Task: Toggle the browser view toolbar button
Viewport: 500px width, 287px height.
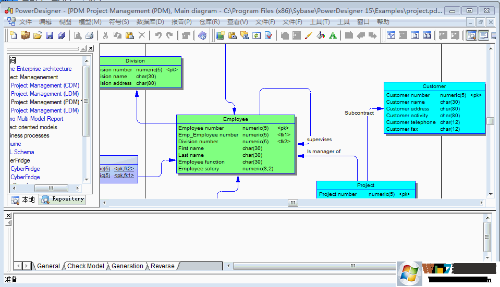Action: [471, 35]
